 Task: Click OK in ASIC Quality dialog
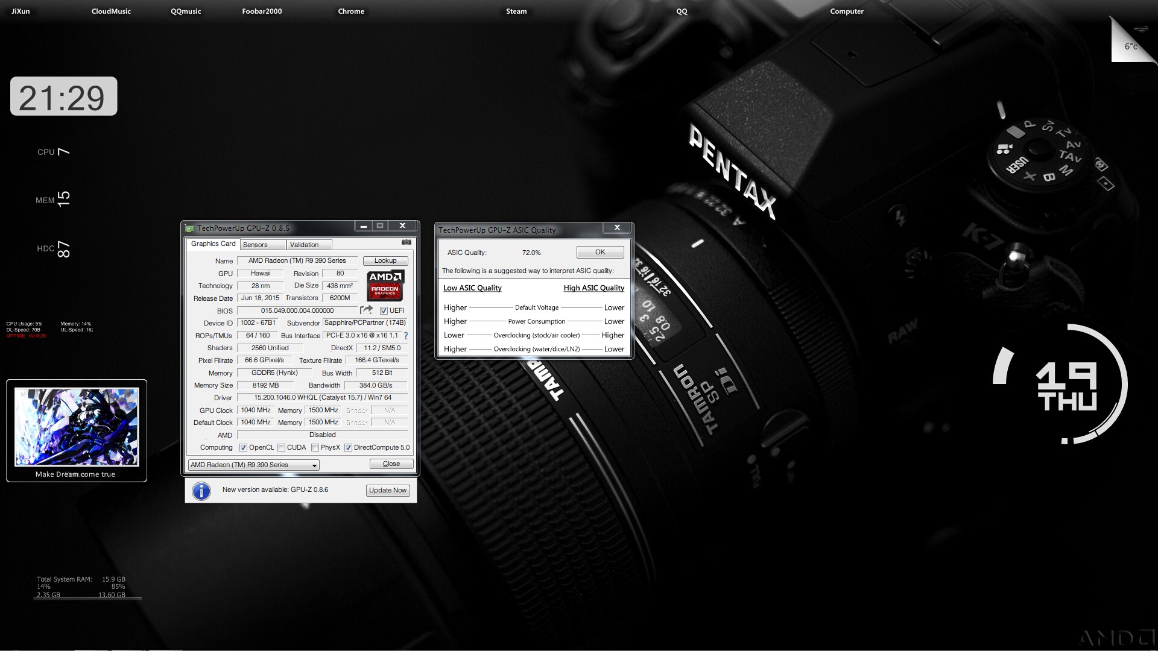click(600, 253)
